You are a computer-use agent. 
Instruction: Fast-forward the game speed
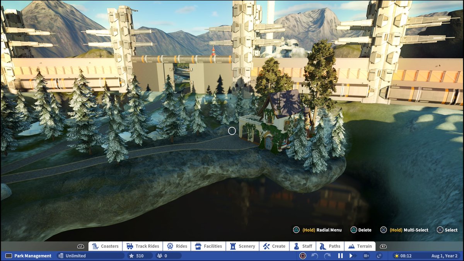(x=352, y=256)
